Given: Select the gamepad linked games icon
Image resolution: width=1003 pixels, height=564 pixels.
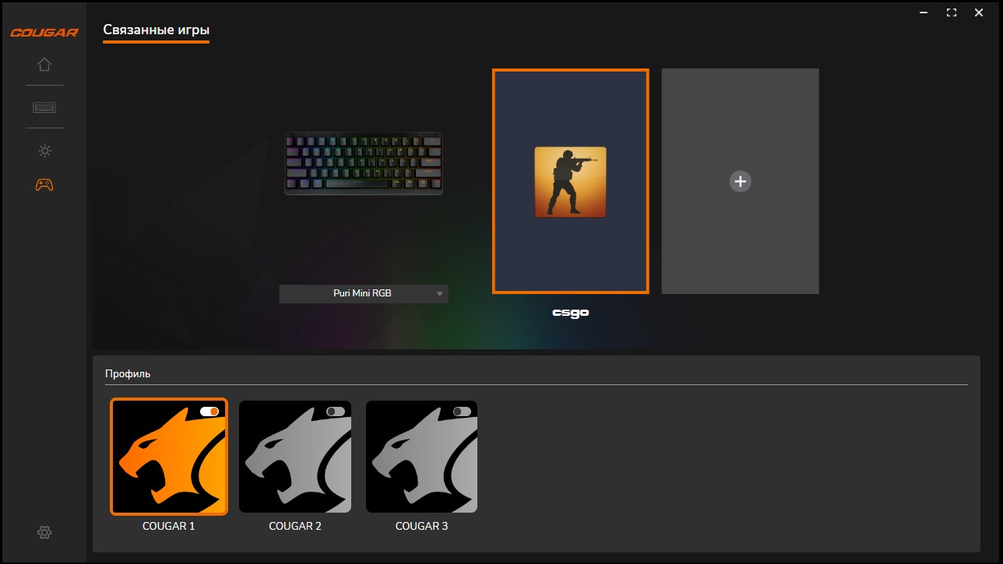Looking at the screenshot, I should [44, 185].
